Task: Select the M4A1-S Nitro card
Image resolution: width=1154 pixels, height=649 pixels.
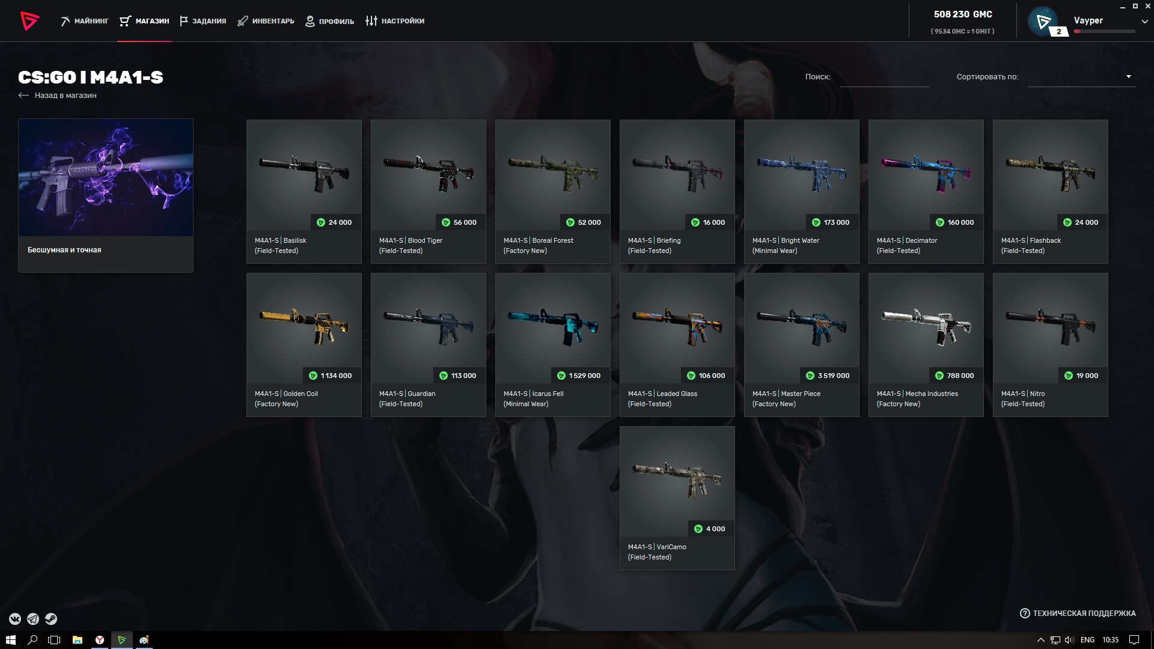Action: [x=1051, y=345]
